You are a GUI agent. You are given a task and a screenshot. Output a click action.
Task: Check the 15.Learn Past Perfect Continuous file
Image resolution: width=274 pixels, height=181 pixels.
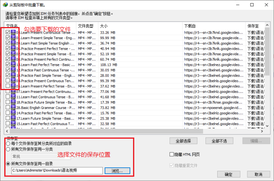point(7,123)
